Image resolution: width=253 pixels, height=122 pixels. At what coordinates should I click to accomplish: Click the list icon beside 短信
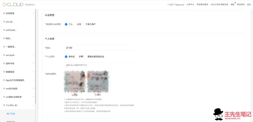pyautogui.click(x=4, y=38)
